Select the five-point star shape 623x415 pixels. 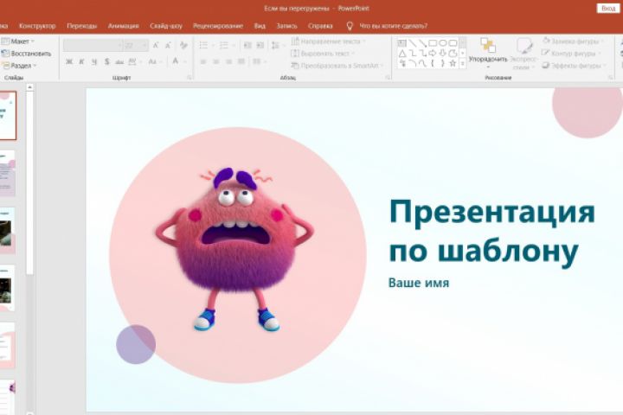point(453,63)
